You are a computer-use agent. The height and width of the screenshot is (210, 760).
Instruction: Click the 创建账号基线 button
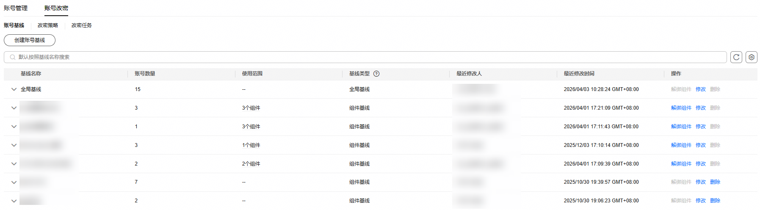pyautogui.click(x=30, y=40)
